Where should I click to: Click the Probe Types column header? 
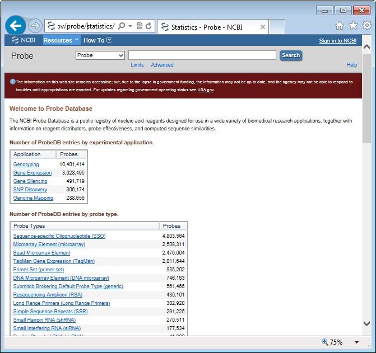click(x=85, y=226)
